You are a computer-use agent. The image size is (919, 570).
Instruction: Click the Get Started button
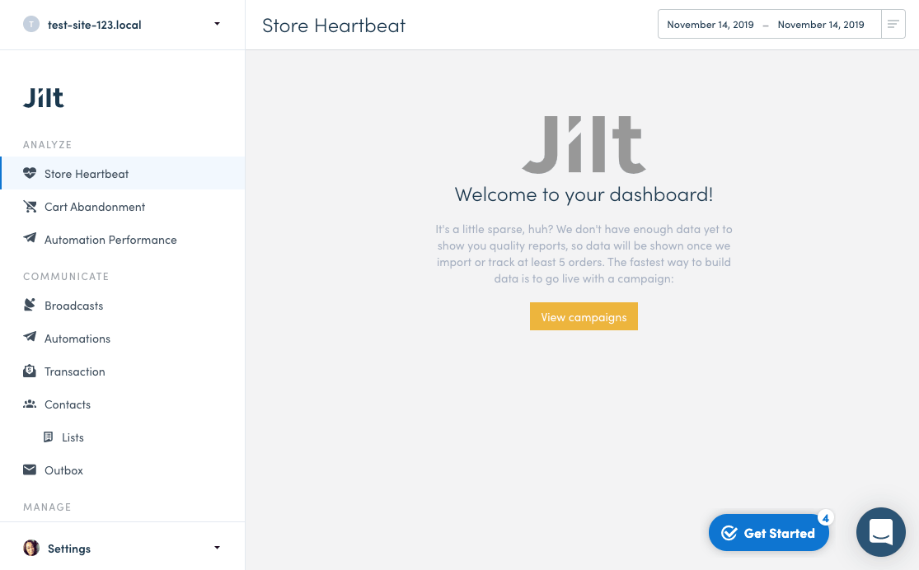click(769, 532)
